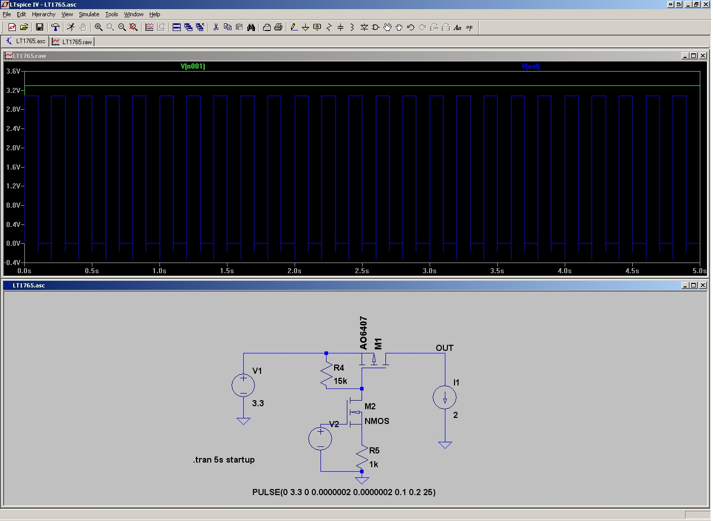Open the Tools menu
The height and width of the screenshot is (521, 713).
pyautogui.click(x=112, y=14)
